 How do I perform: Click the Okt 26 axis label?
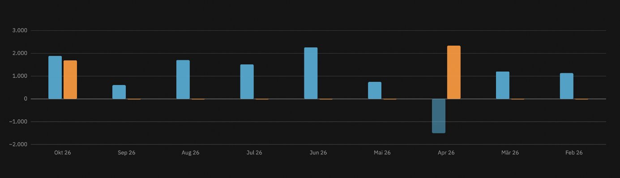[63, 153]
